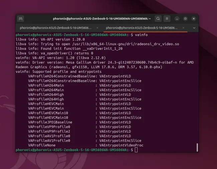Minimize the terminal window
This screenshot has width=217, height=169.
[x=177, y=19]
